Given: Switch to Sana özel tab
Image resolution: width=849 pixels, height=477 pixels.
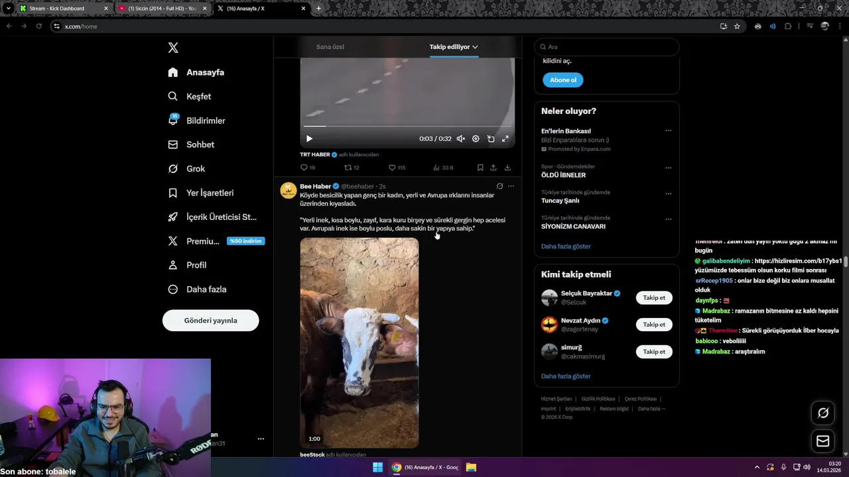Looking at the screenshot, I should point(330,47).
